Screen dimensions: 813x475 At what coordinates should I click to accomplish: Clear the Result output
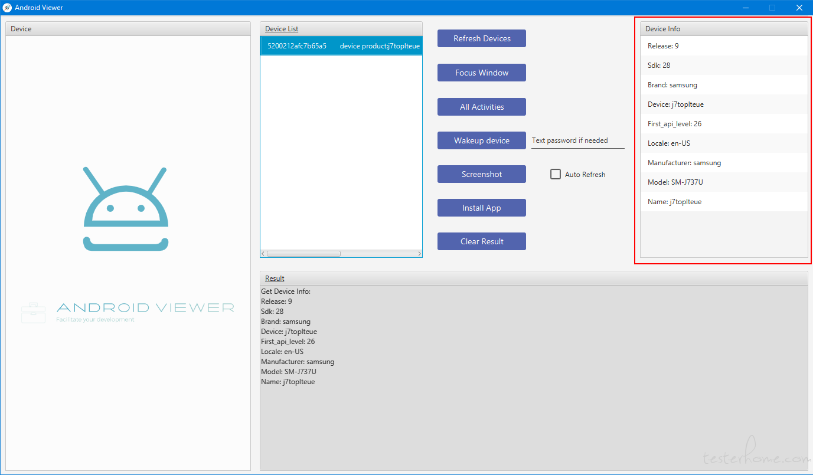coord(482,241)
